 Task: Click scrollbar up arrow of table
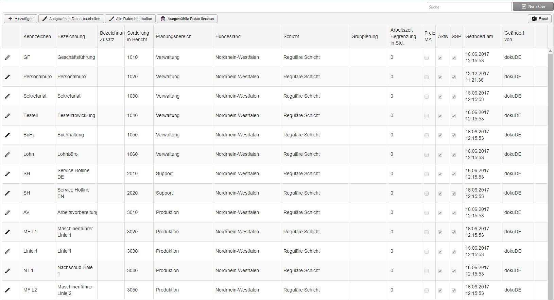coord(550,51)
